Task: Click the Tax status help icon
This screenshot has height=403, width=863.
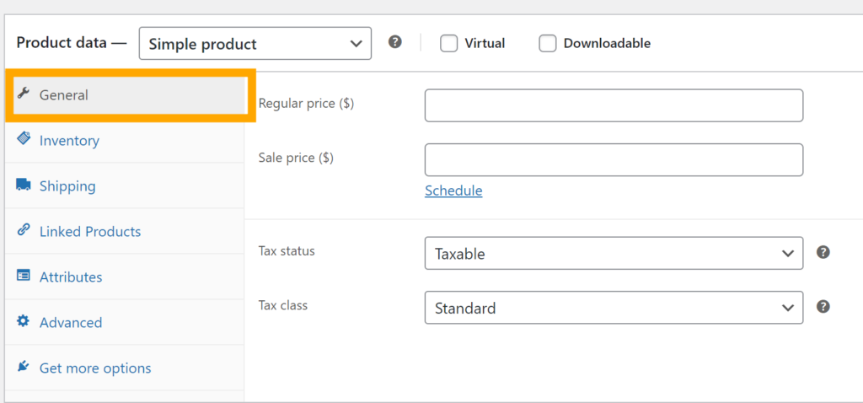Action: click(x=823, y=252)
